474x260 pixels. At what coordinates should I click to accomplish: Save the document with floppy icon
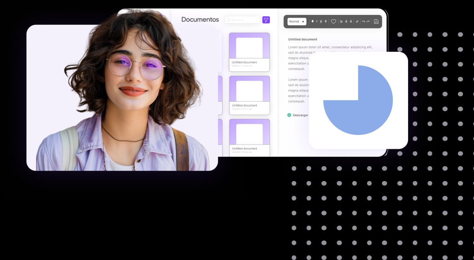point(376,21)
